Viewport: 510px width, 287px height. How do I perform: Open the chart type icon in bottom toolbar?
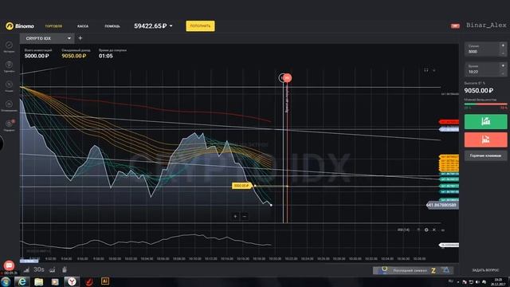tap(26, 269)
